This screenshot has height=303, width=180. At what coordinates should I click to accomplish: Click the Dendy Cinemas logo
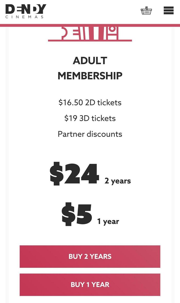click(24, 10)
